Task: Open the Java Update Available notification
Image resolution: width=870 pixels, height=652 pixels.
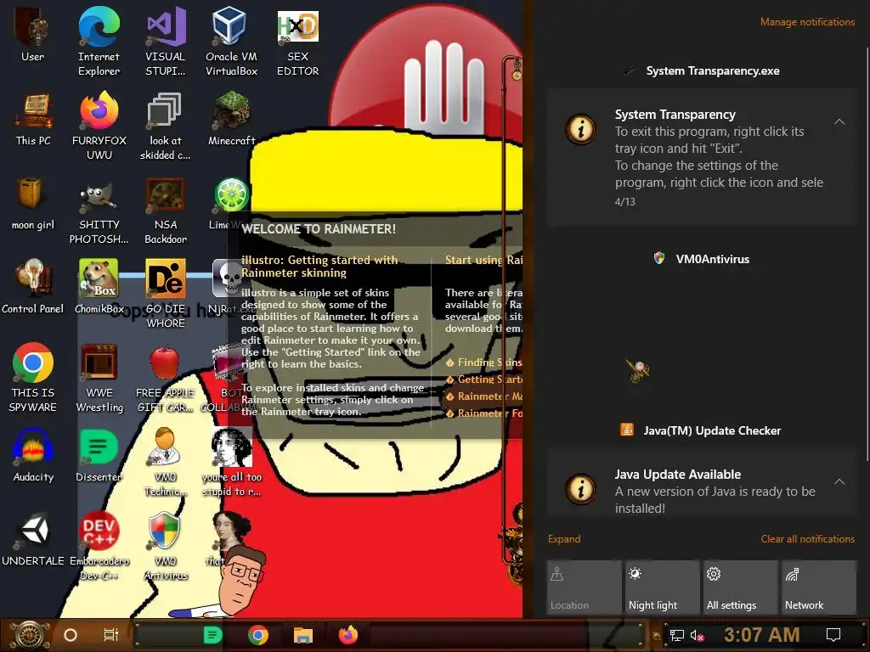Action: pos(702,483)
